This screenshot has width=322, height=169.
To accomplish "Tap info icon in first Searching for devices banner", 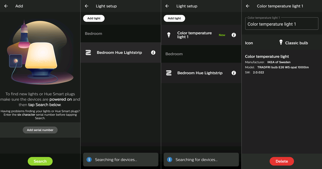I will tap(89, 159).
